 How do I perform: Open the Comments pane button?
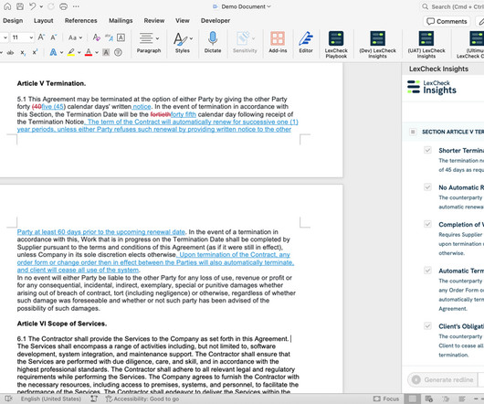point(447,21)
